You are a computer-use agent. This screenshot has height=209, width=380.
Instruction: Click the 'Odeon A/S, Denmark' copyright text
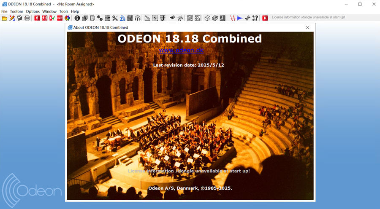[190, 188]
